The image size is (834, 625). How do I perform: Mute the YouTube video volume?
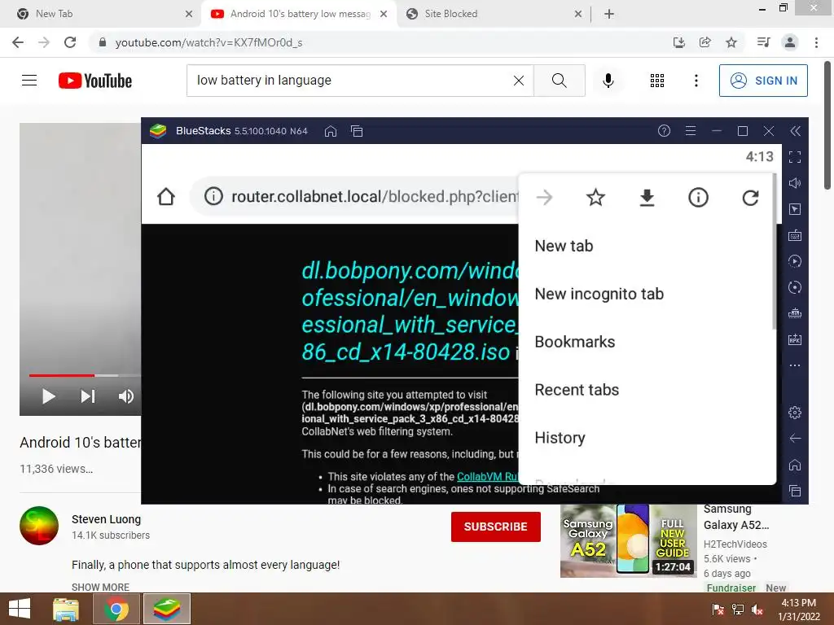pyautogui.click(x=126, y=396)
